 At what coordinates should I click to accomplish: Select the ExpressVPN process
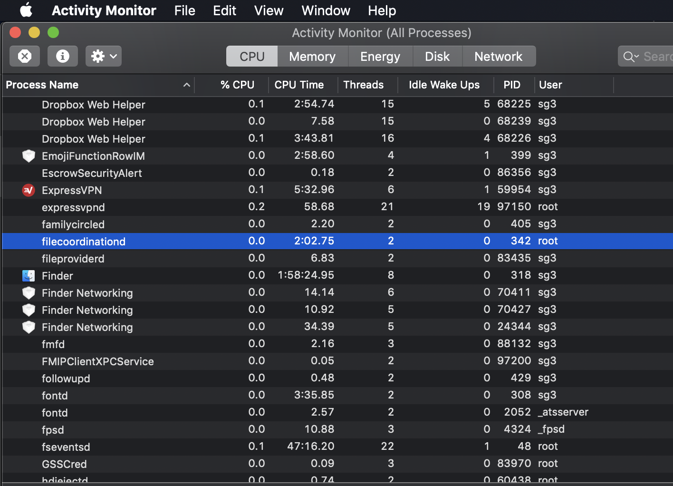pos(337,190)
